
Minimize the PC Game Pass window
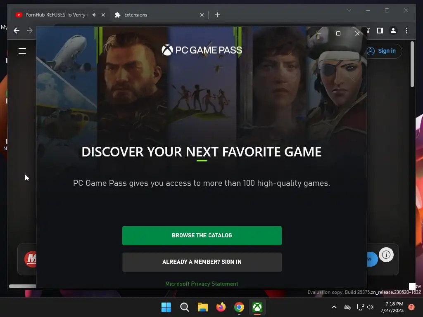pyautogui.click(x=319, y=33)
